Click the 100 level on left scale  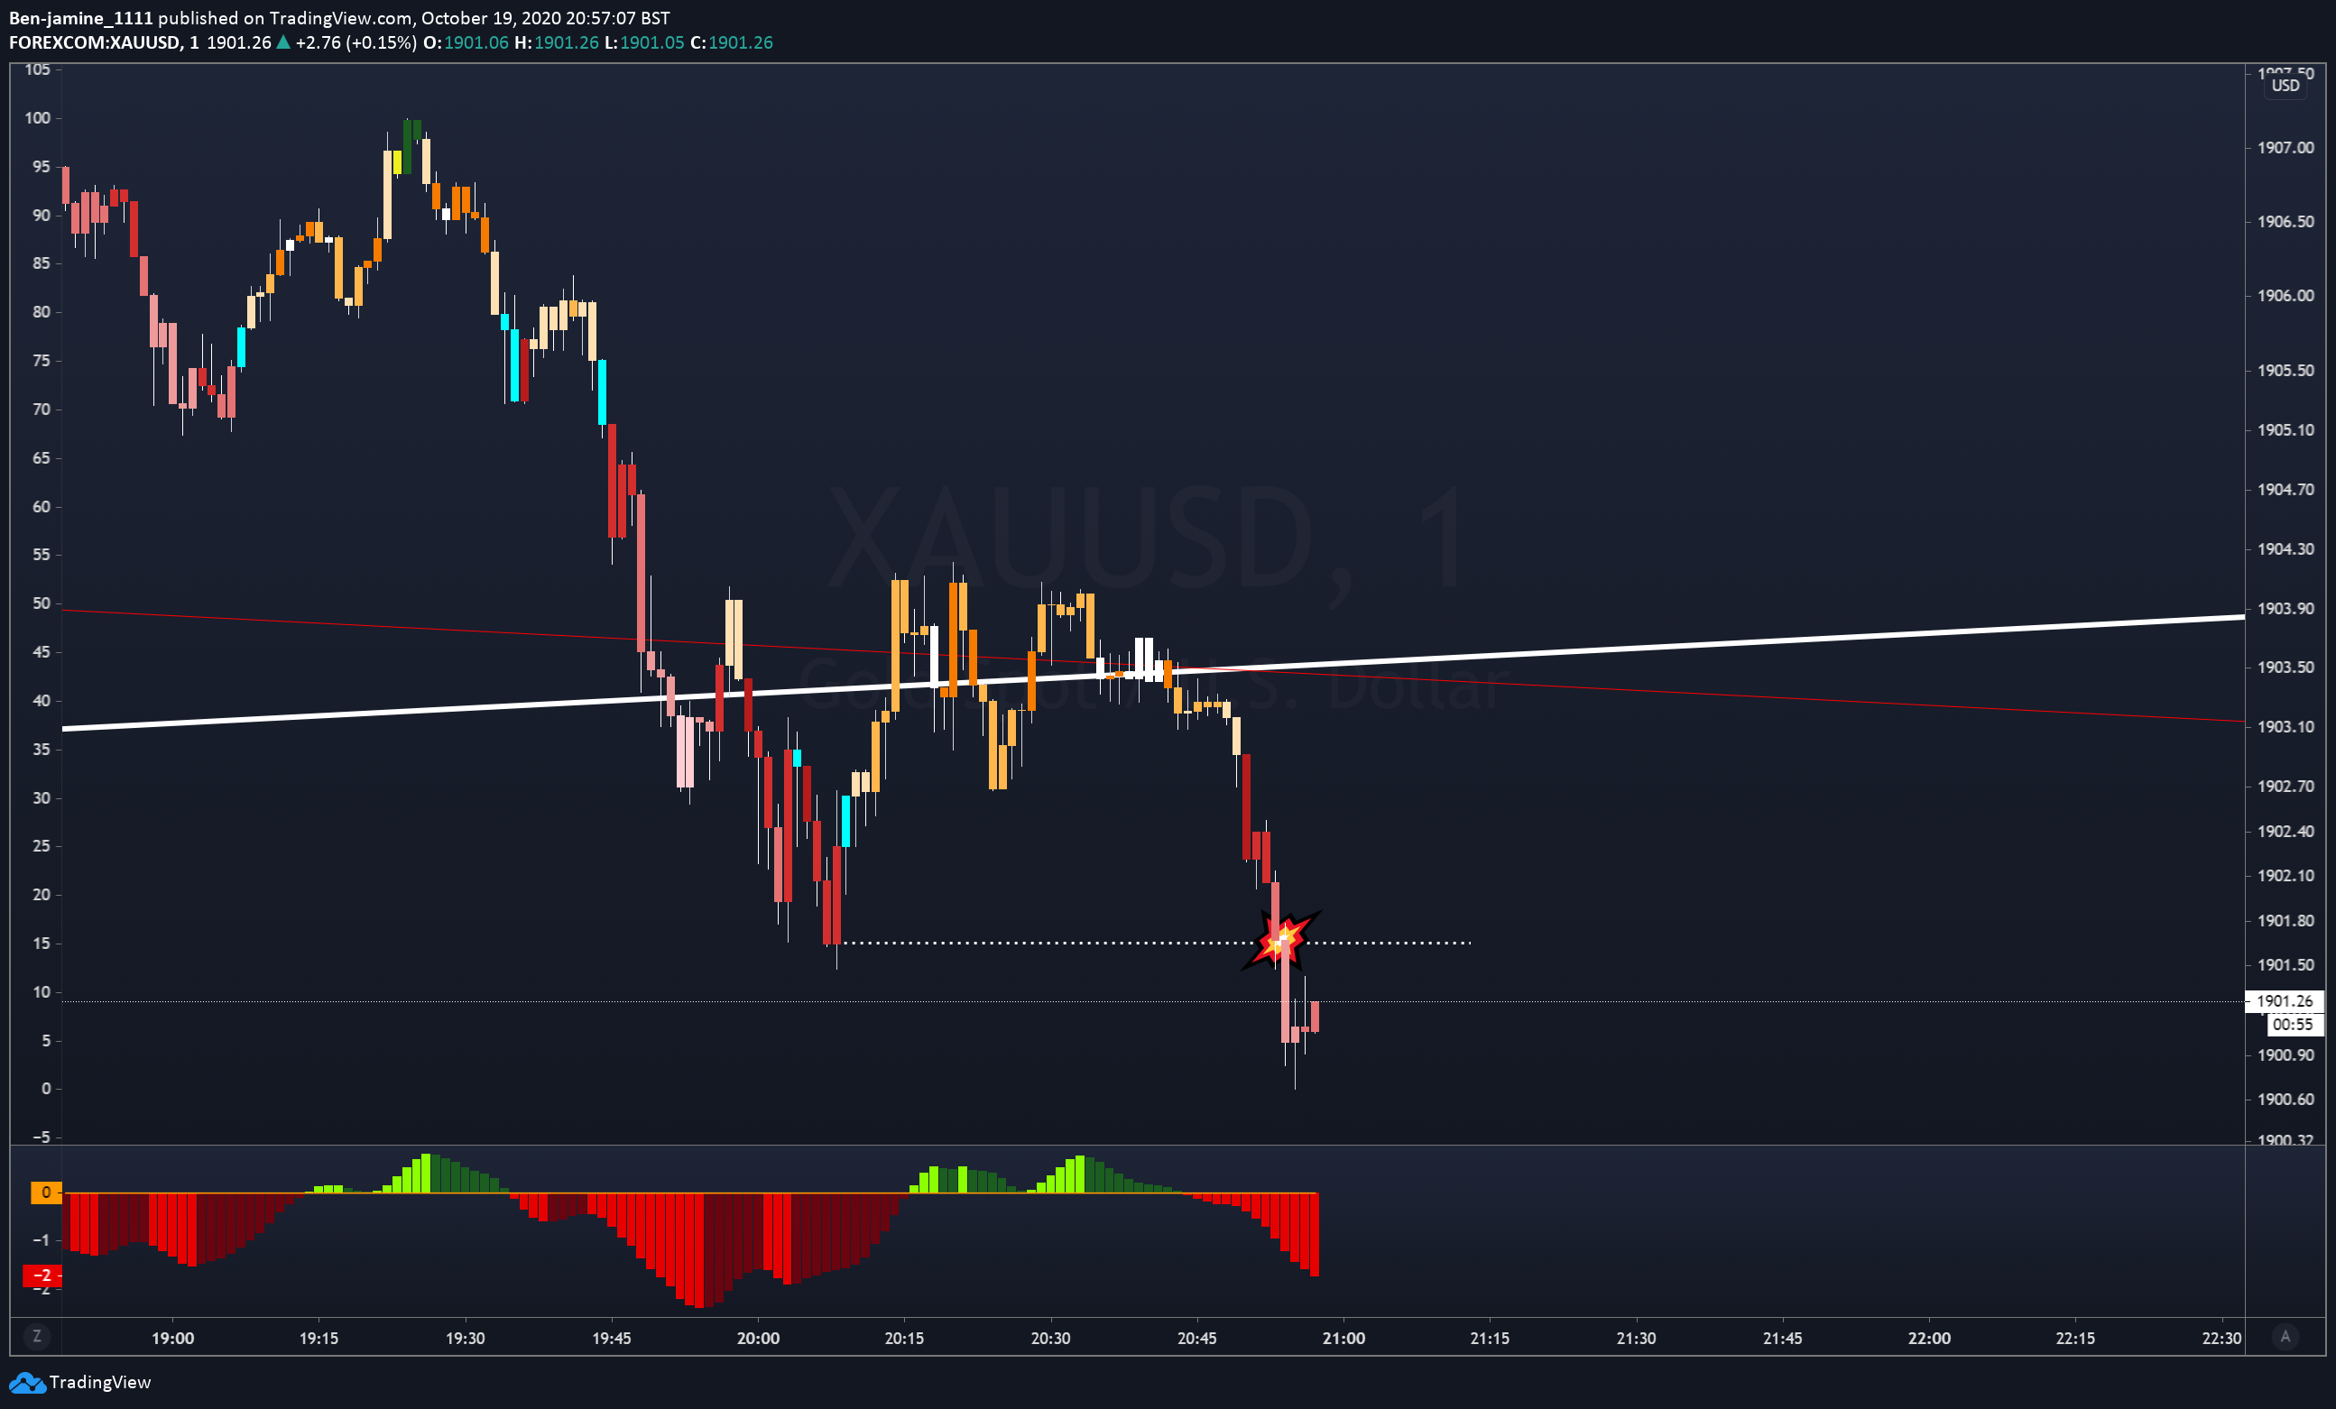[x=38, y=118]
